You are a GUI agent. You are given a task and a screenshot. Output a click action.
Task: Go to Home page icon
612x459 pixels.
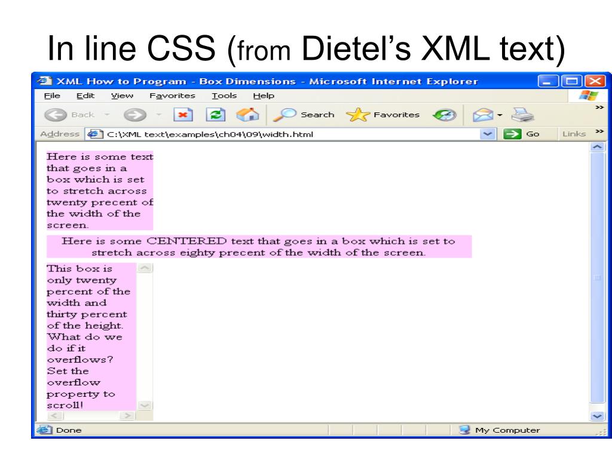[247, 114]
